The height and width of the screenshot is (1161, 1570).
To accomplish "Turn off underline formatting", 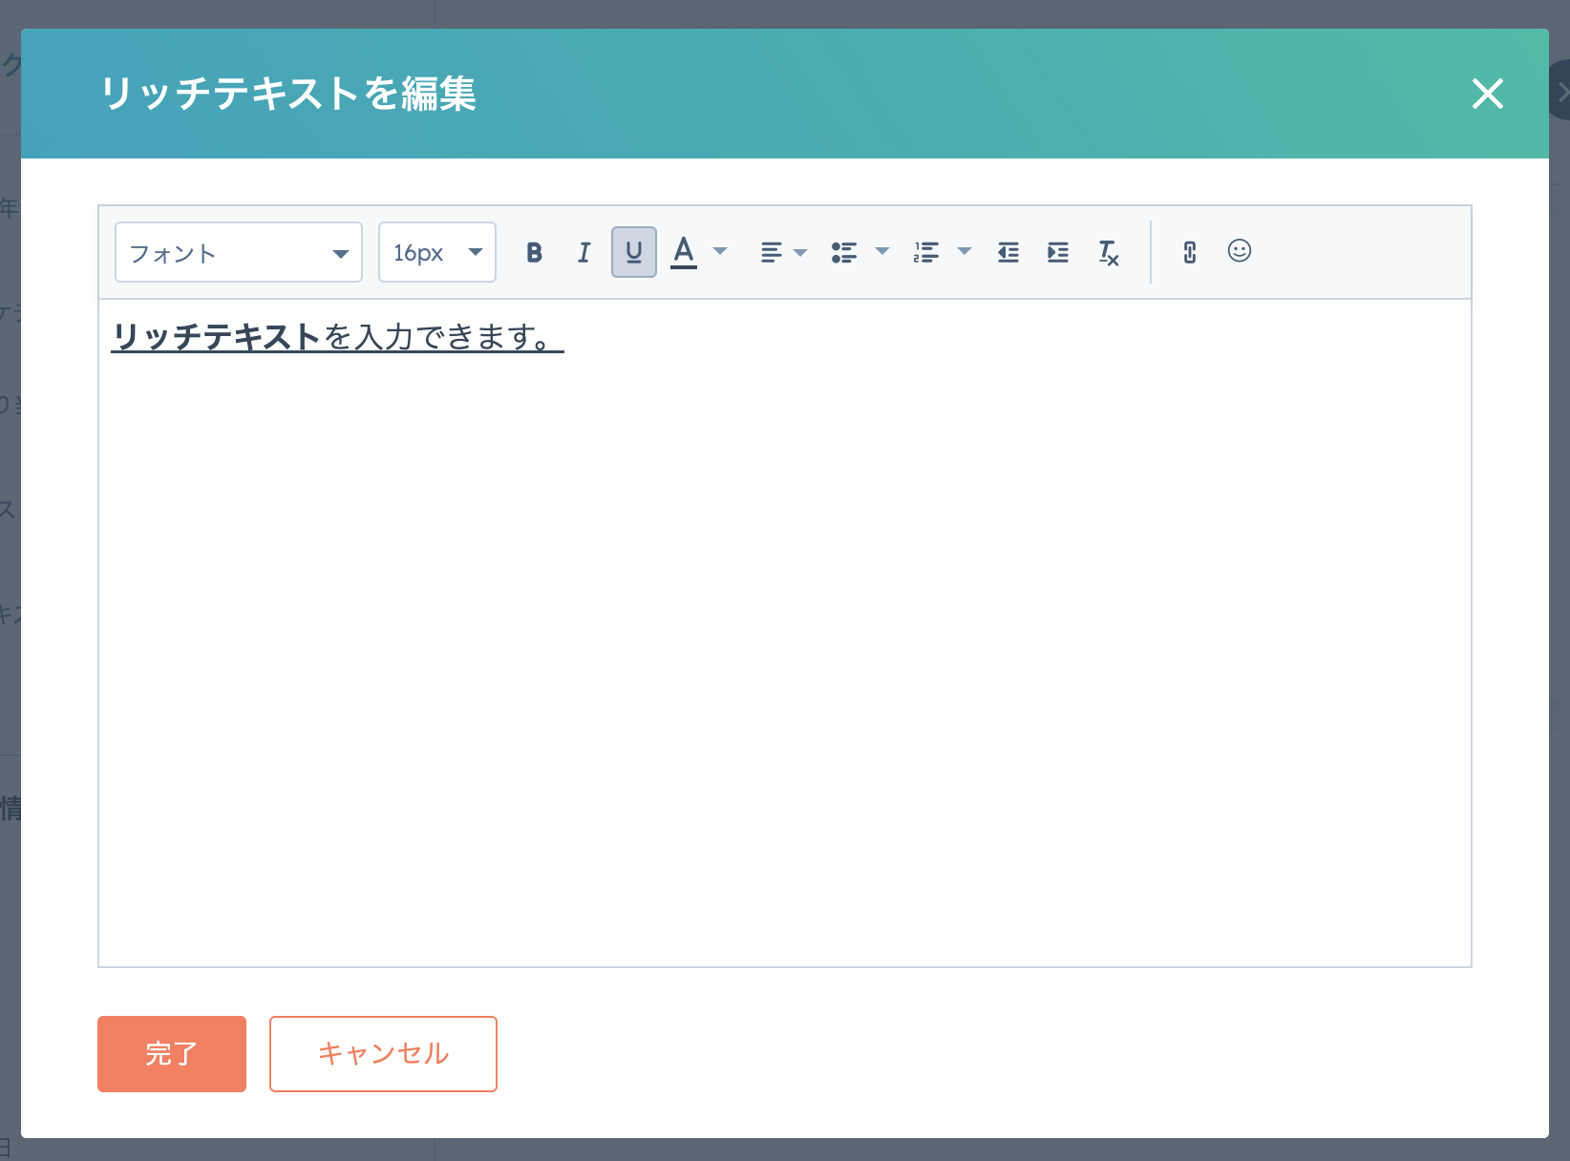I will coord(633,252).
